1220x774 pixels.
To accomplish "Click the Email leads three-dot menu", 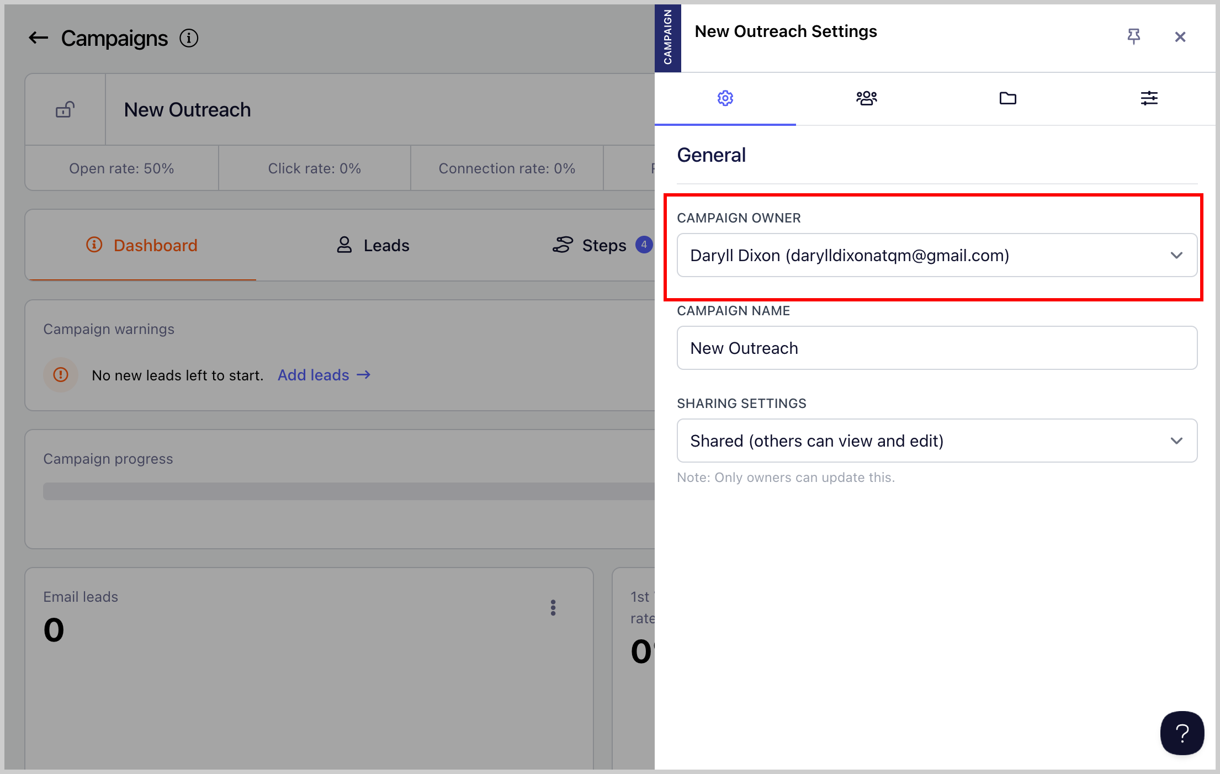I will click(x=553, y=608).
